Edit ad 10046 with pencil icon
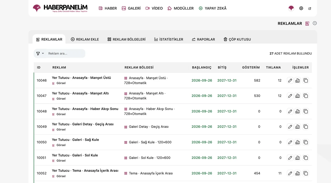This screenshot has height=183, width=331. pyautogui.click(x=290, y=80)
